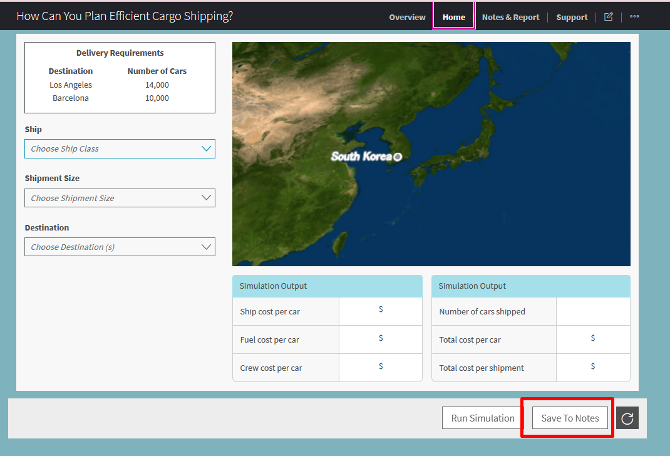Screen dimensions: 670x456
Task: Click the Total cost per shipment cell
Action: (493, 368)
